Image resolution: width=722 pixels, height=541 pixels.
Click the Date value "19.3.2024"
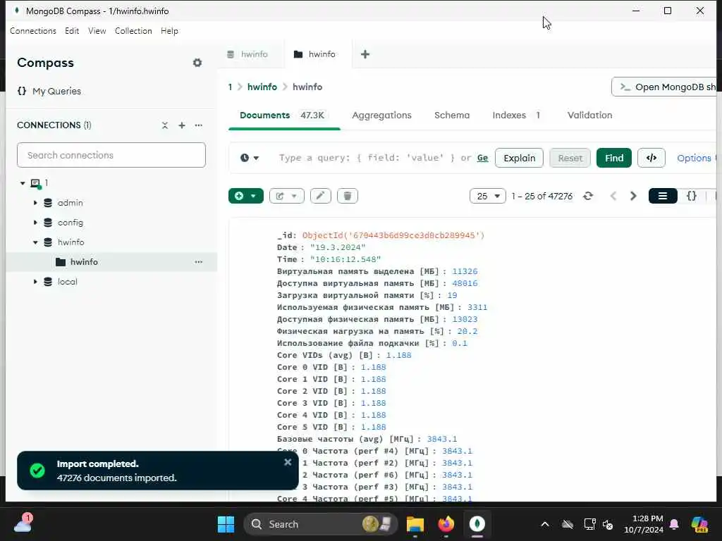338,247
